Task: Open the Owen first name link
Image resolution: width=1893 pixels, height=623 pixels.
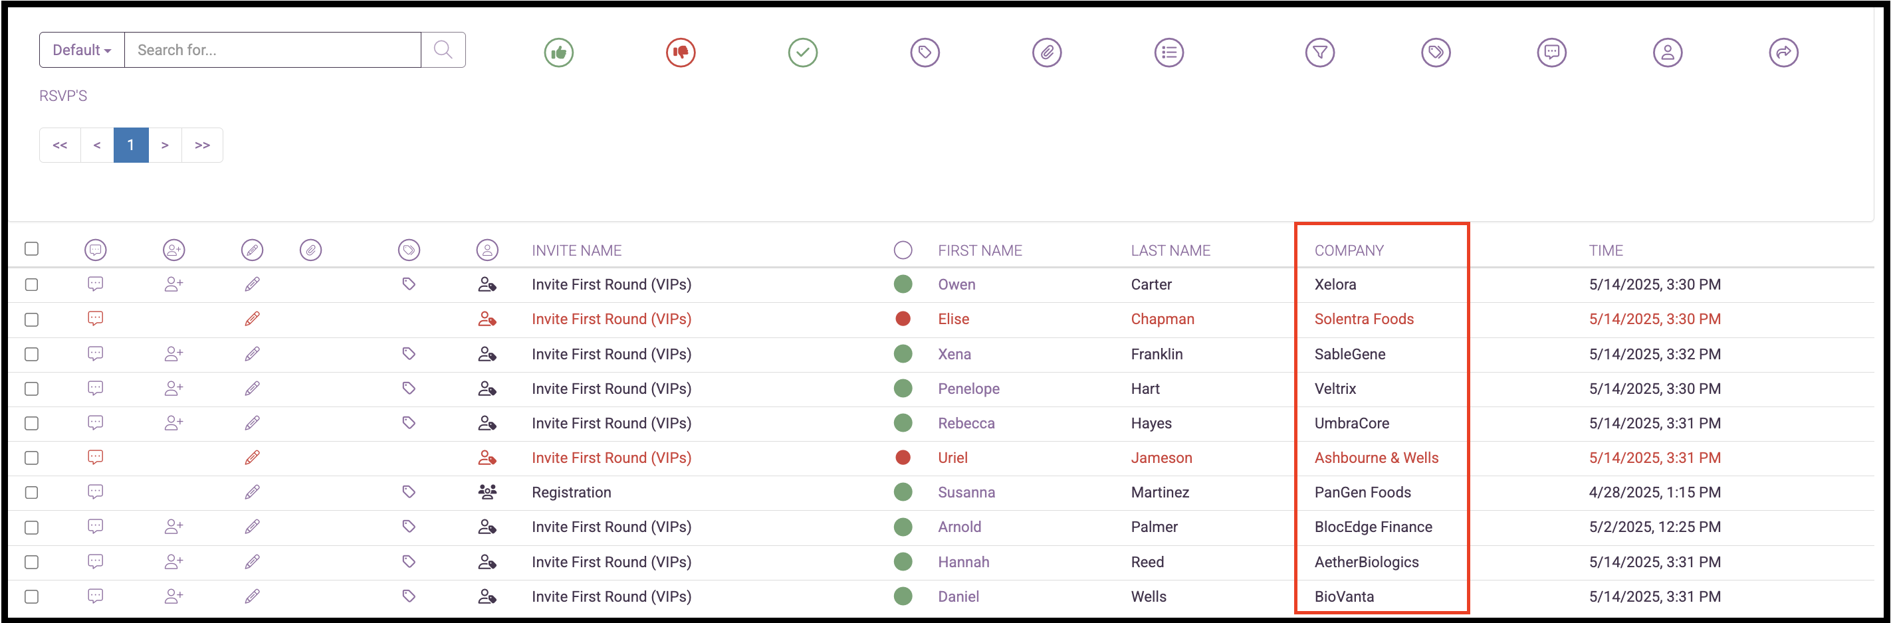Action: point(956,284)
